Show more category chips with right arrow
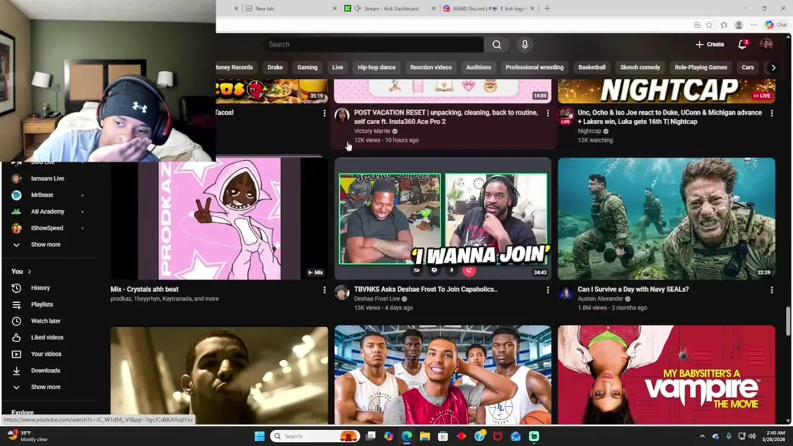The height and width of the screenshot is (446, 793). coord(773,68)
